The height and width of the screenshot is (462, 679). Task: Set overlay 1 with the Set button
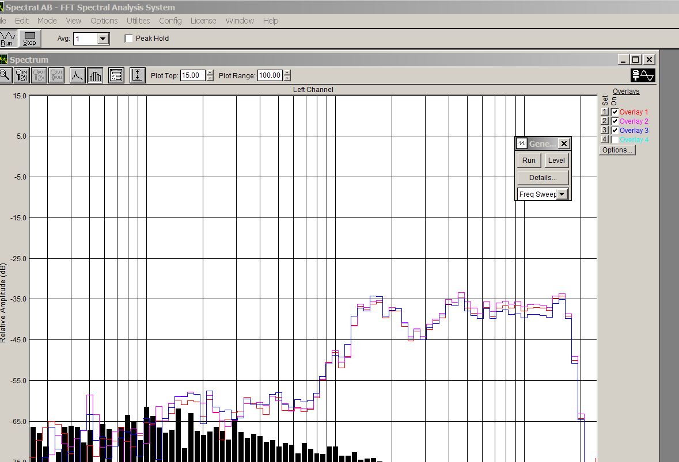click(605, 112)
